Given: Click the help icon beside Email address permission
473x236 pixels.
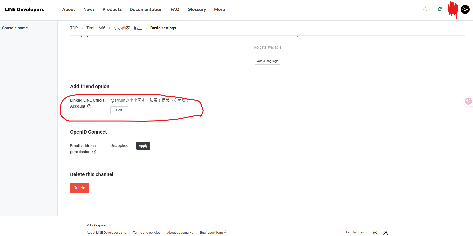Looking at the screenshot, I should 94,152.
